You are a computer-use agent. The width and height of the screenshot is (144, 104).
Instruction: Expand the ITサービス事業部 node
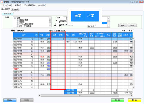coord(18,26)
